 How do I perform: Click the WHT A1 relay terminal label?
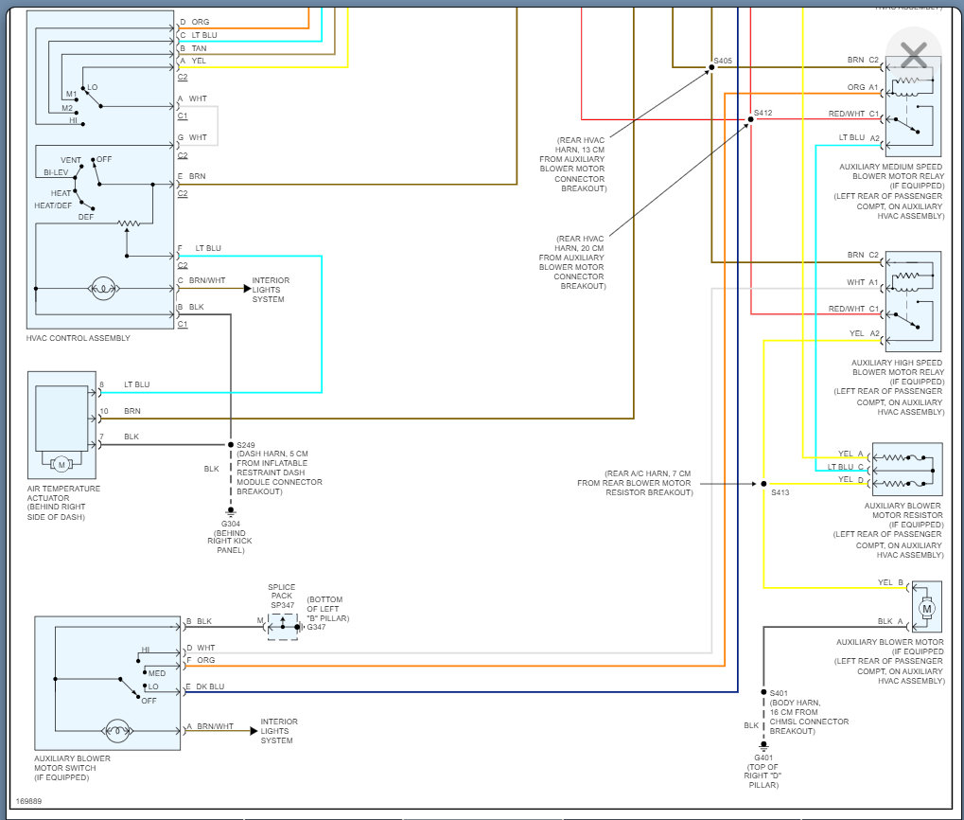coord(863,282)
